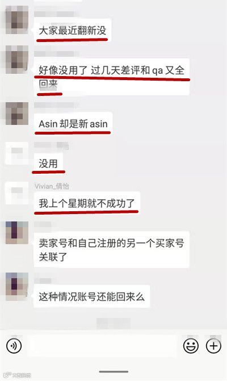
Task: Select the '这种情况账号还能回来么' bubble
Action: [91, 296]
